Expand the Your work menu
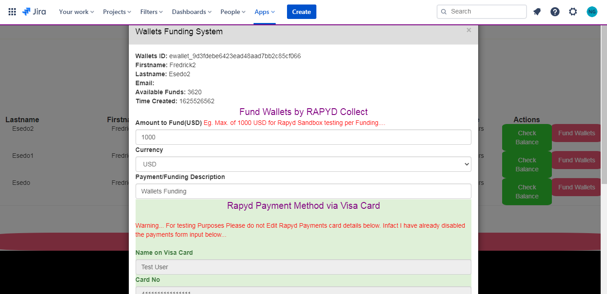 click(76, 12)
